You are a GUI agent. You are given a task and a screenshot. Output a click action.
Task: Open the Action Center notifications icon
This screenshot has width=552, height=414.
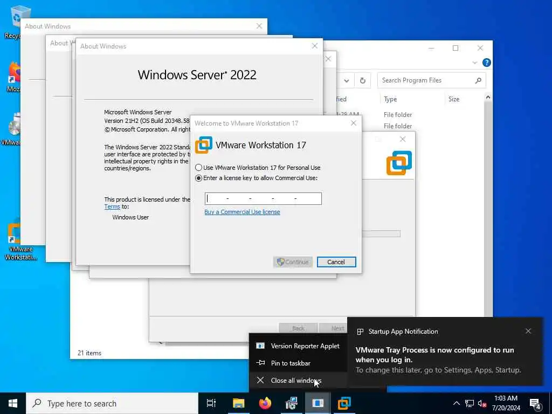[x=535, y=404]
